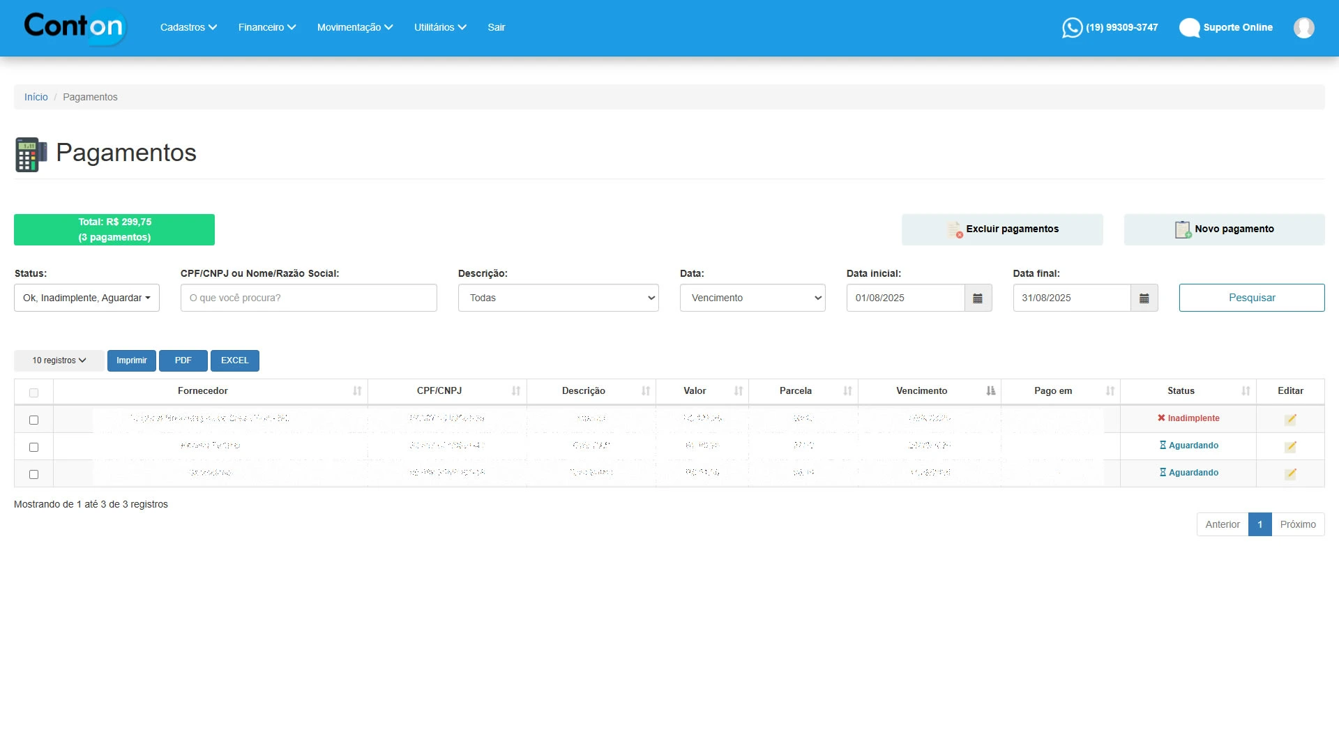1339x753 pixels.
Task: Click the edit pencil on last row
Action: coord(1290,473)
